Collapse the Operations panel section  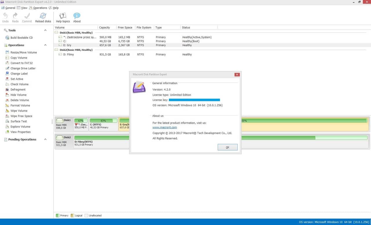pyautogui.click(x=45, y=45)
